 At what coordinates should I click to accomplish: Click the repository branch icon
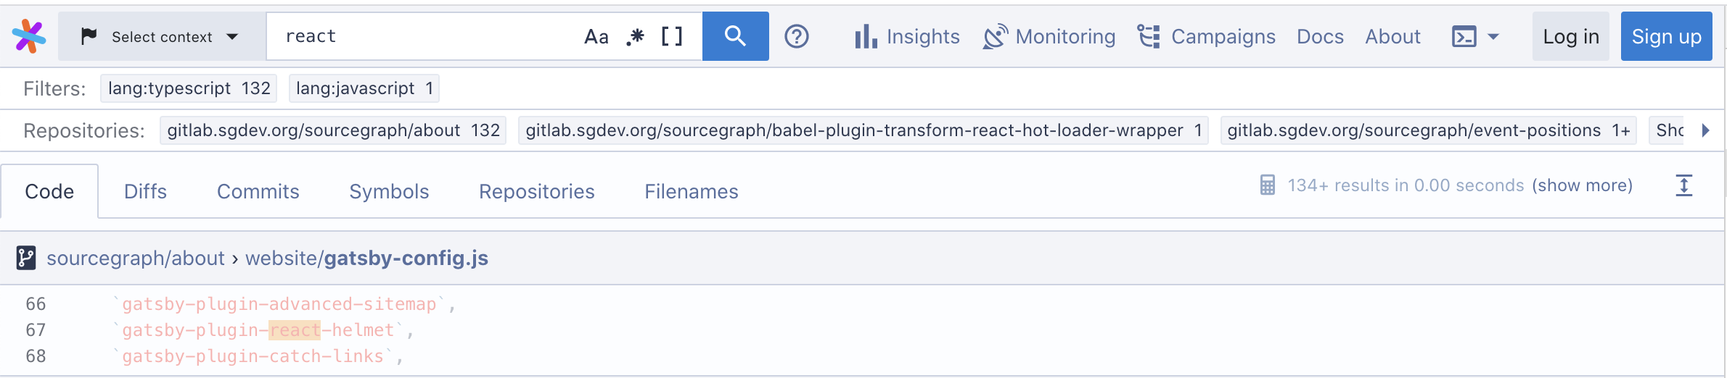26,258
